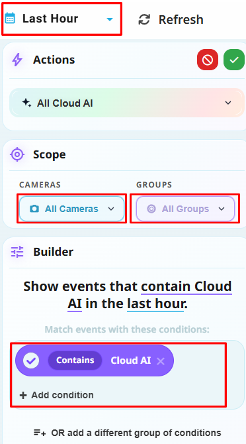Click the red cancel circle icon in Actions
This screenshot has height=444, width=246.
[x=208, y=60]
